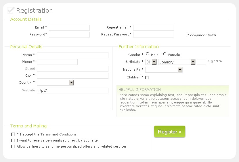Allow partners to send offers checkbox
Screen dimensions: 239x162
(x=13, y=146)
